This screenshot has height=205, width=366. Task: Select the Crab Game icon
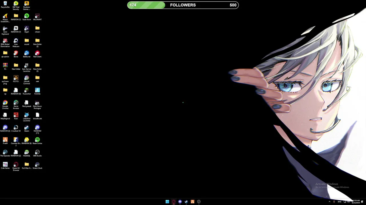[x=5, y=165]
